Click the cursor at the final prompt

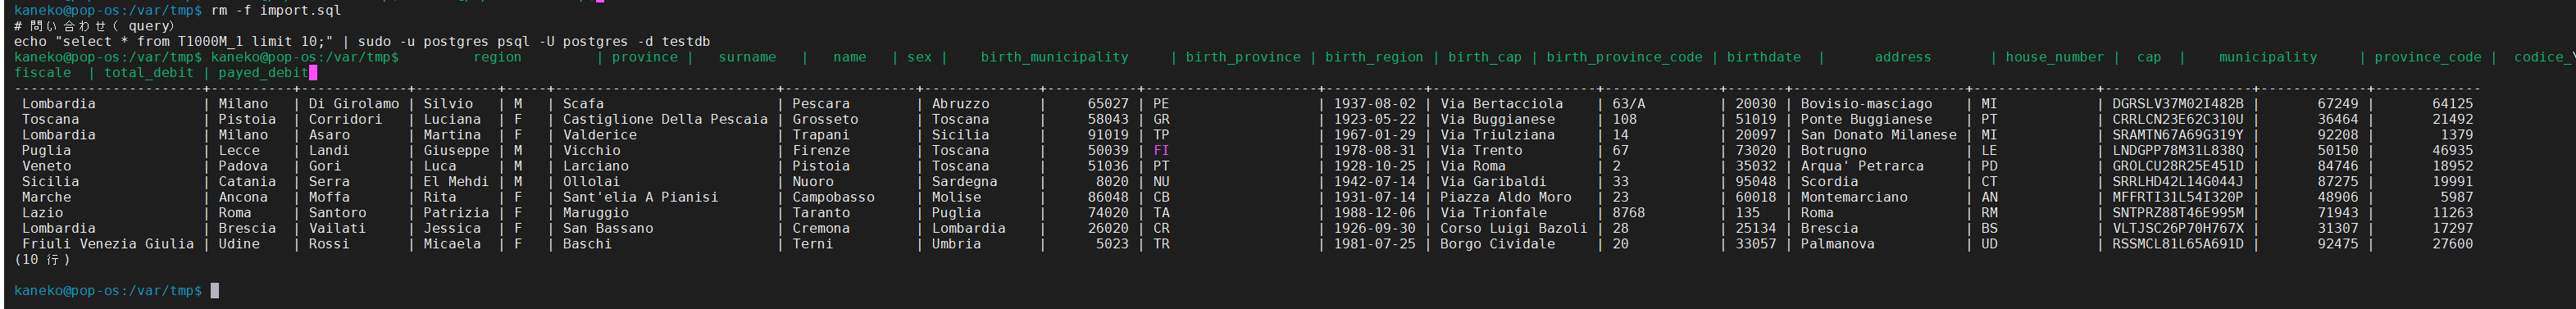215,291
